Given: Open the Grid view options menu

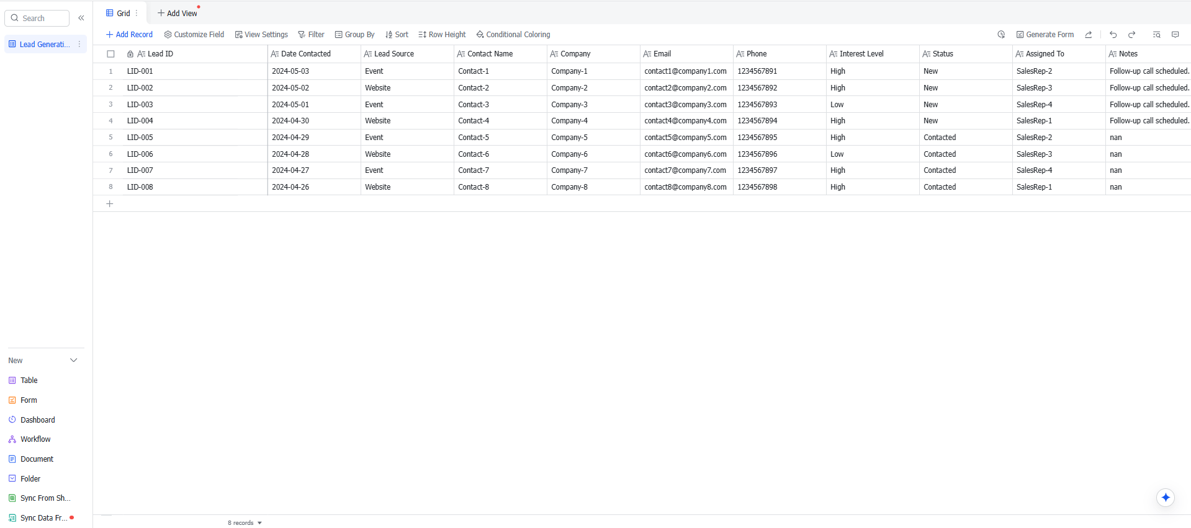Looking at the screenshot, I should 137,13.
